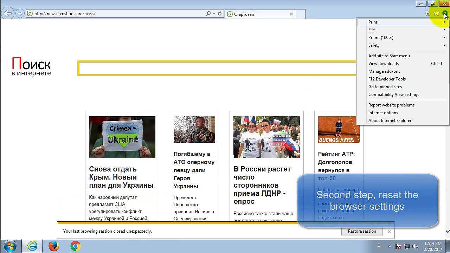Image resolution: width=450 pixels, height=253 pixels.
Task: Choose Report website problems
Action: tap(403, 105)
